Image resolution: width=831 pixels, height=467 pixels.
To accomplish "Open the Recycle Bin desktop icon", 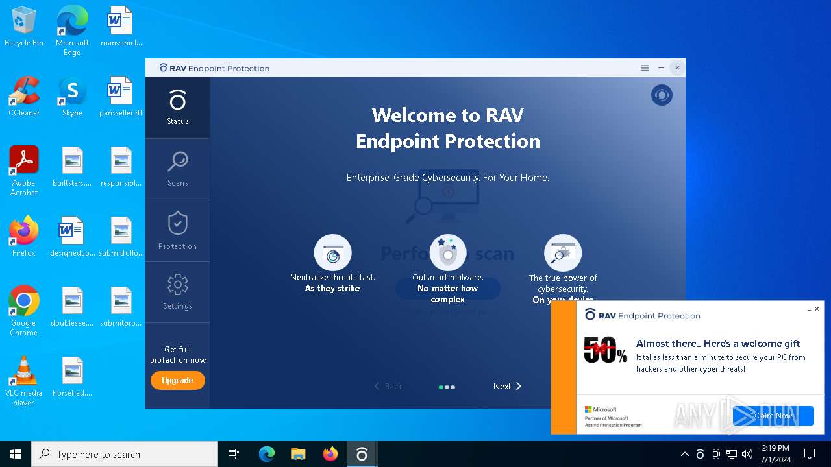I will 24,27.
